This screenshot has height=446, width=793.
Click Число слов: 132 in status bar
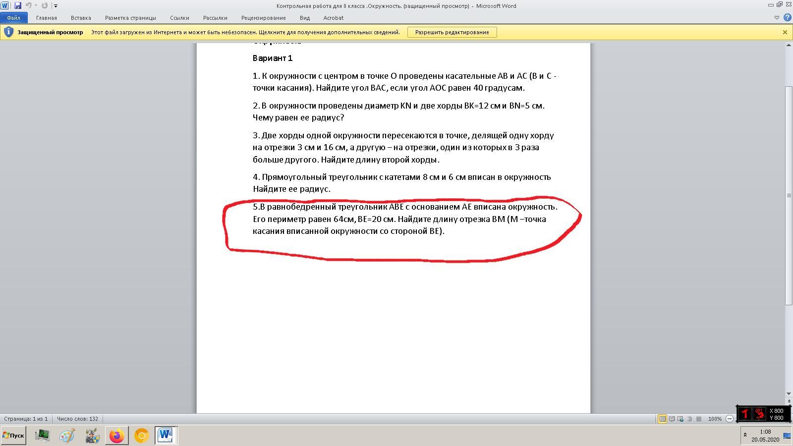(77, 419)
